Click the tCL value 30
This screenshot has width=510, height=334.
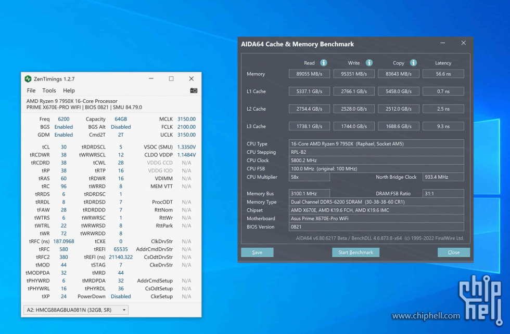(63, 147)
